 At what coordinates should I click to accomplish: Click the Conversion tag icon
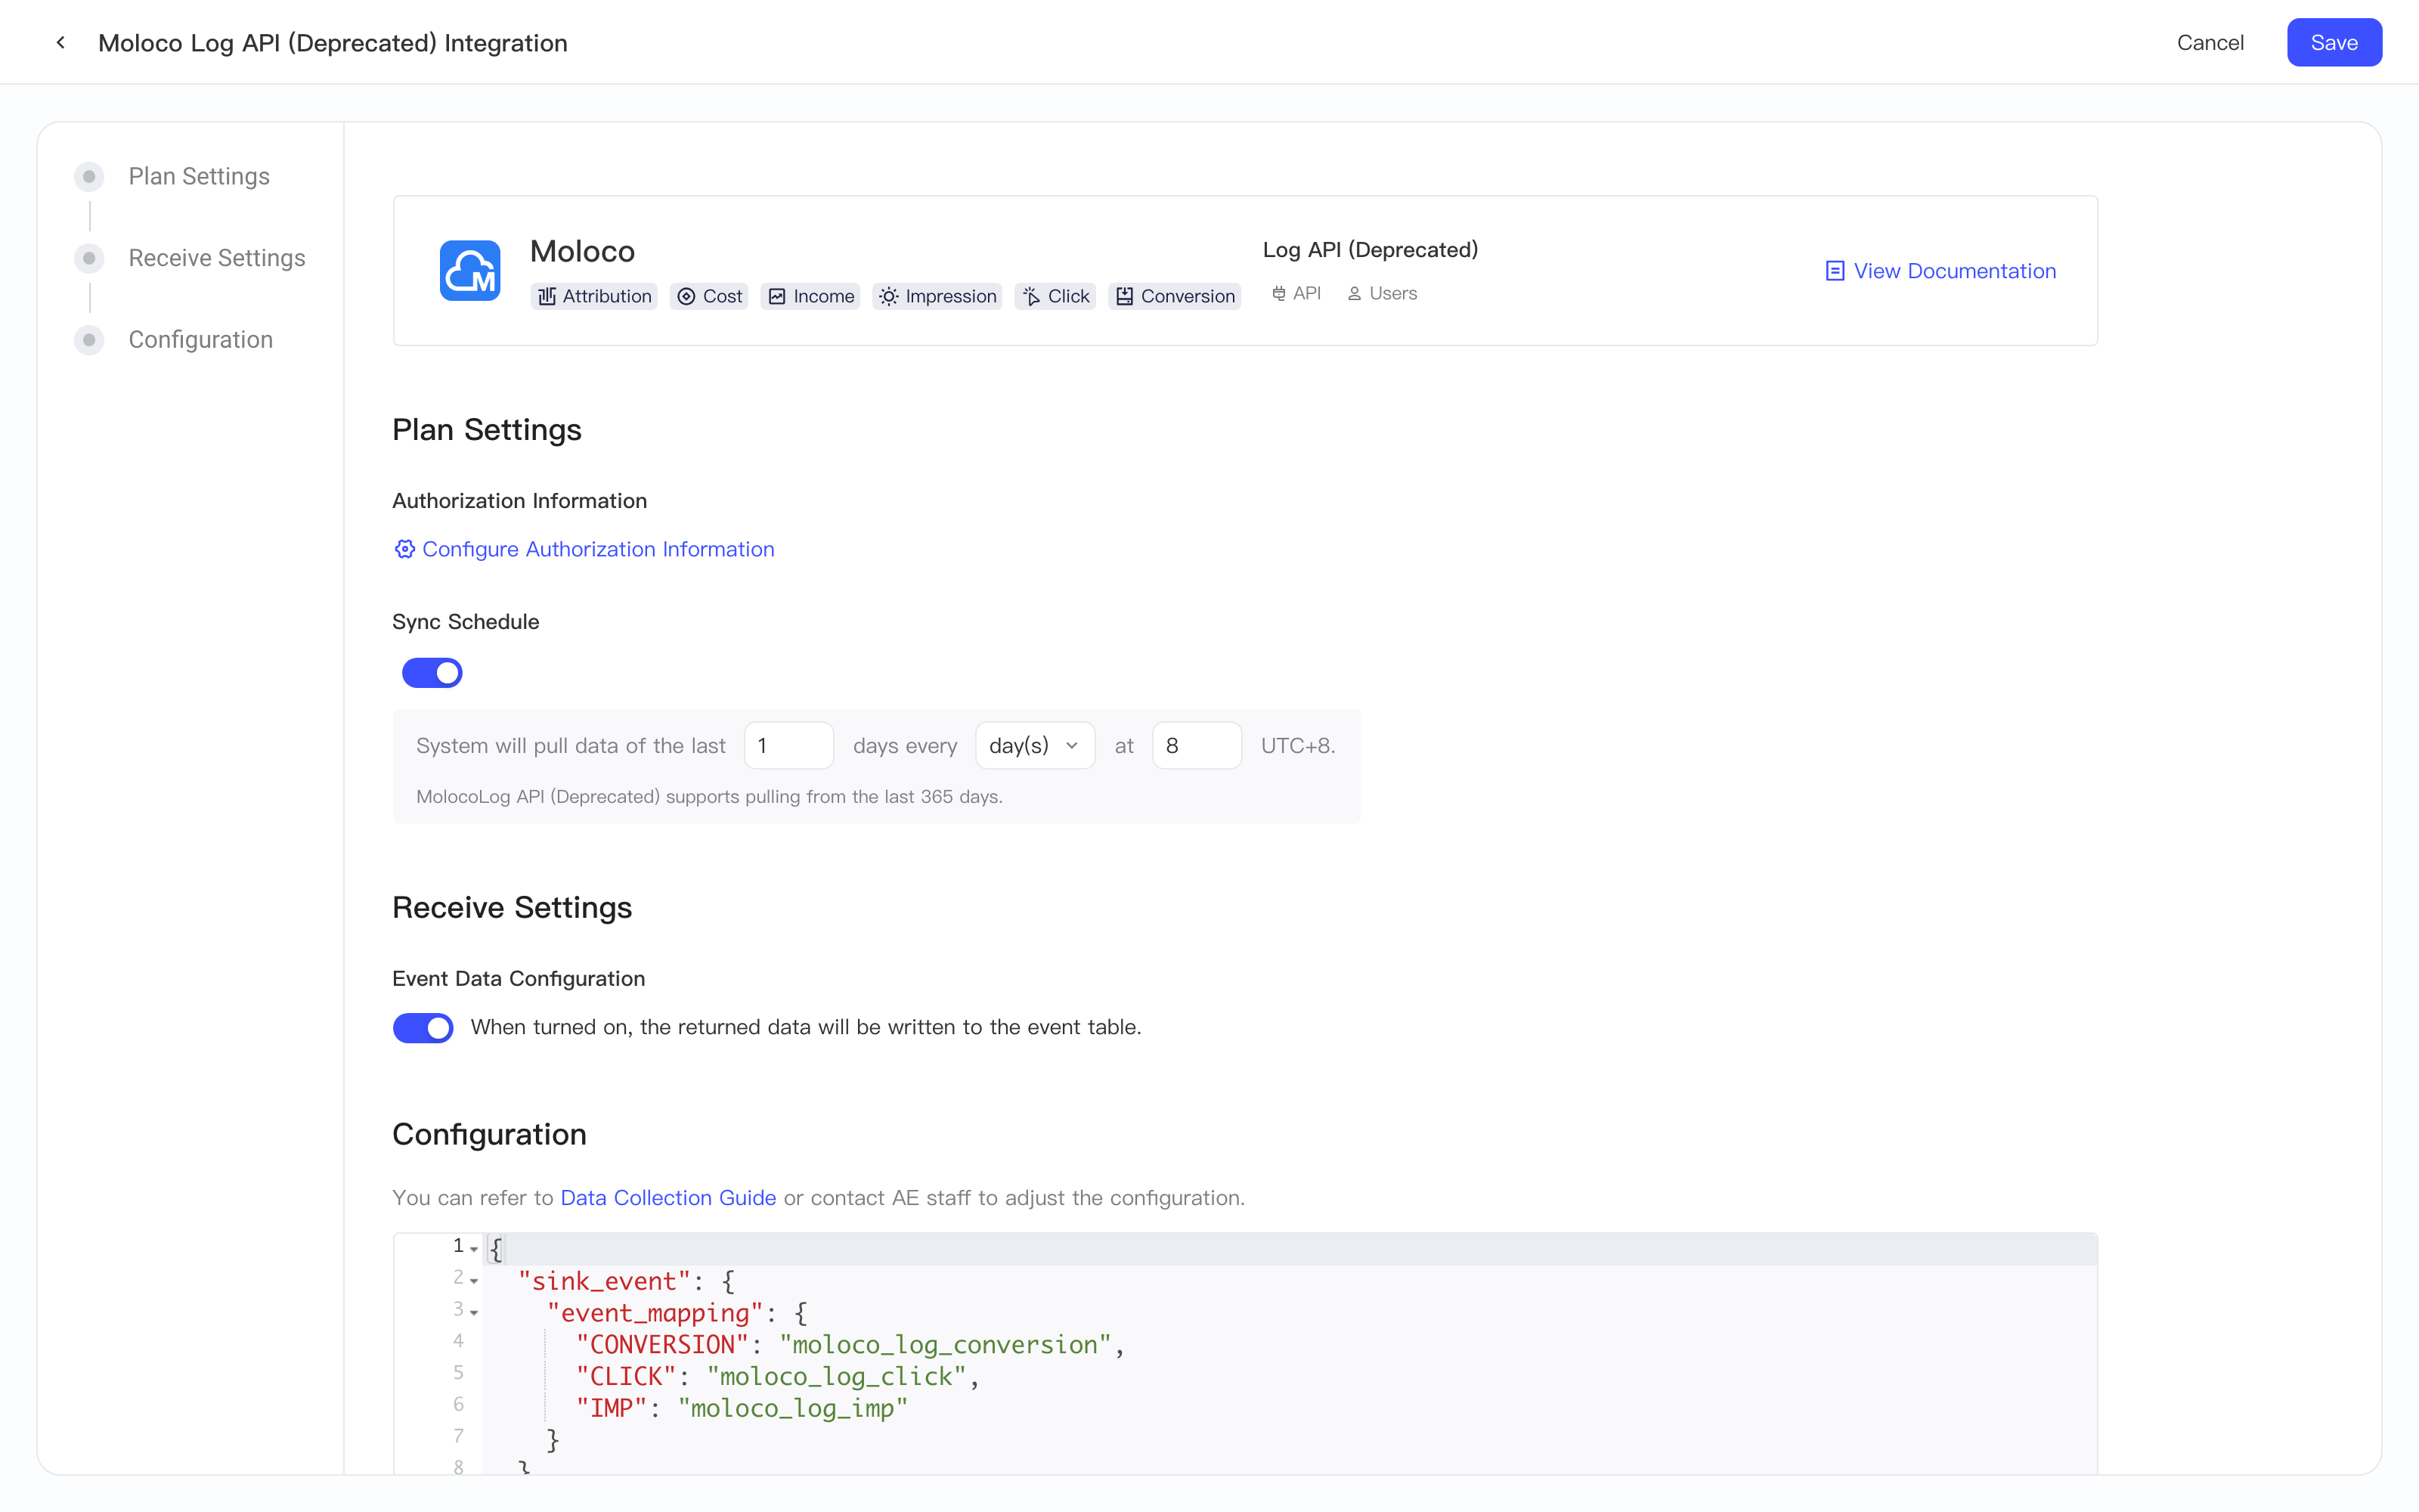pyautogui.click(x=1125, y=296)
